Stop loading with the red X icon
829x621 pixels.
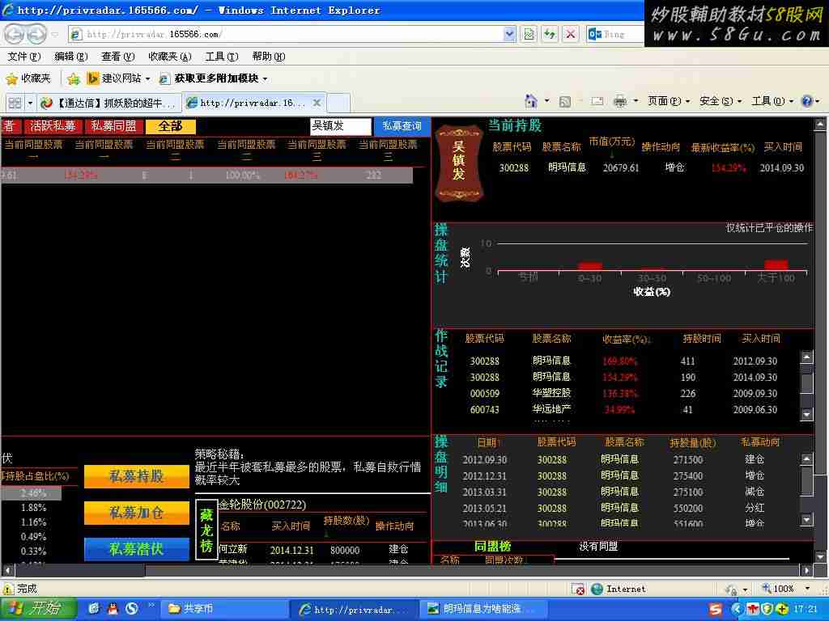[571, 34]
